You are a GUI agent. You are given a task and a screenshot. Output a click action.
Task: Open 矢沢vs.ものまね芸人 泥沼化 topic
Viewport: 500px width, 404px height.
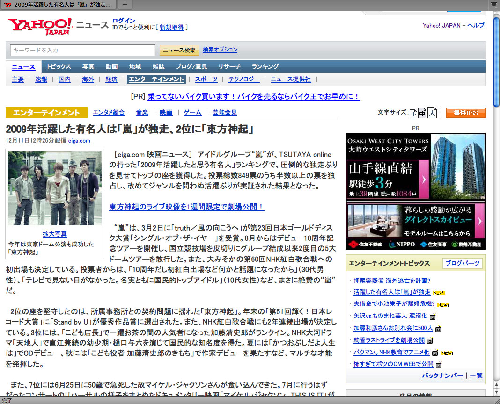point(390,316)
